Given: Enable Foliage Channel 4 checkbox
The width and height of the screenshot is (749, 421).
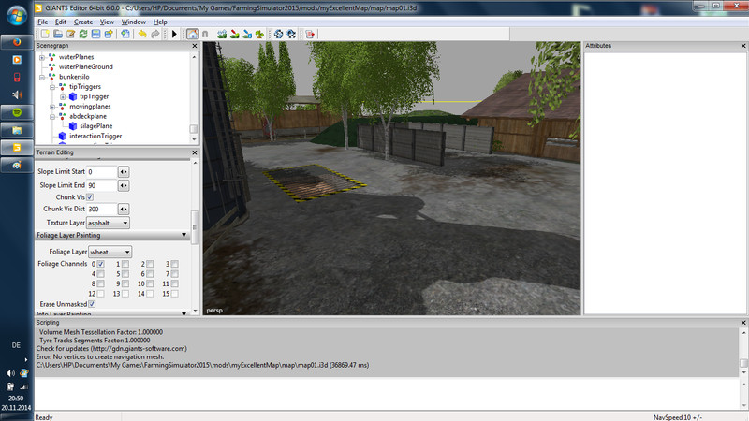Looking at the screenshot, I should tap(101, 274).
